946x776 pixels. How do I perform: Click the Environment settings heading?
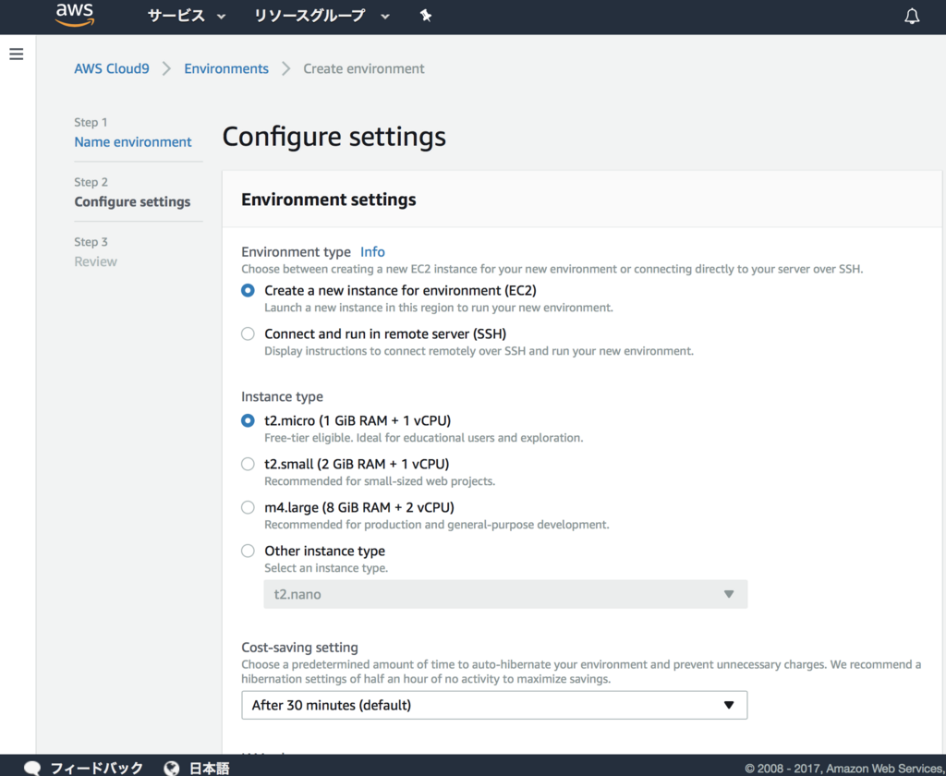(x=329, y=200)
